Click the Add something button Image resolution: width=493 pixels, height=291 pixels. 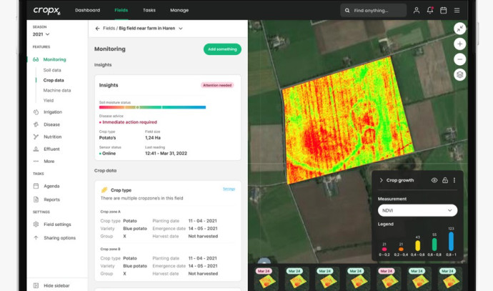point(222,49)
